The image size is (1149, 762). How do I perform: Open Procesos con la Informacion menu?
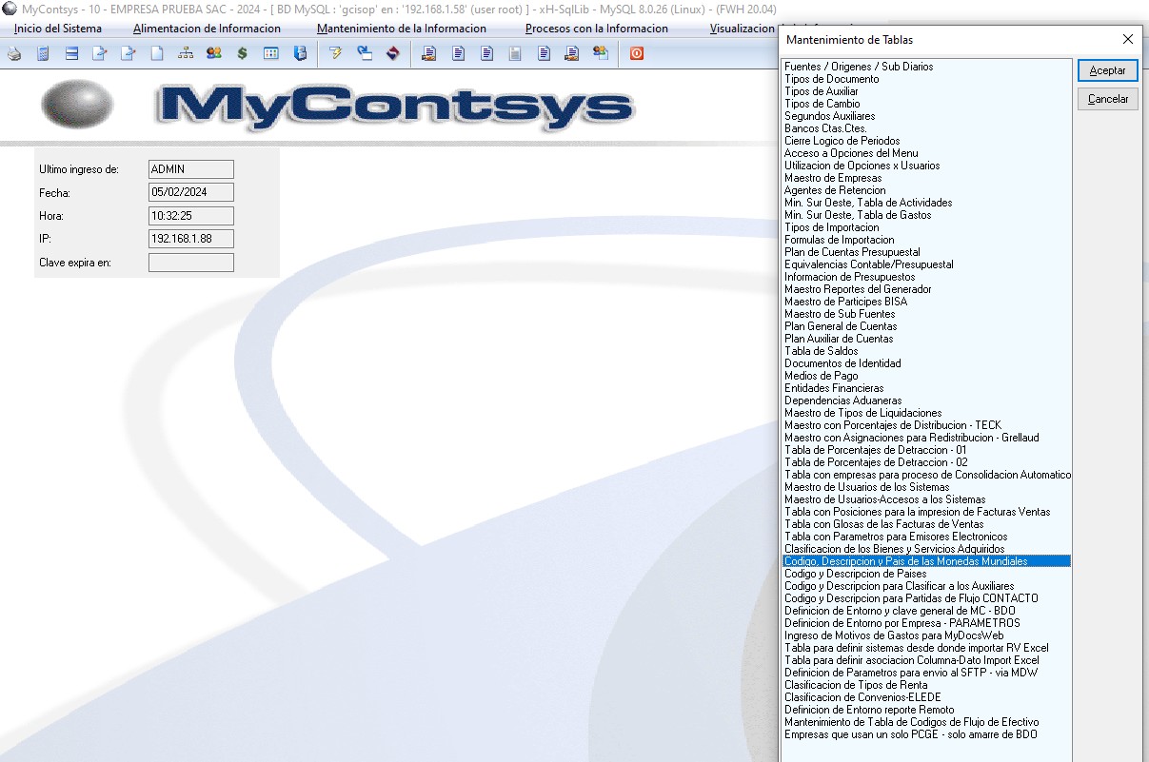pyautogui.click(x=596, y=29)
